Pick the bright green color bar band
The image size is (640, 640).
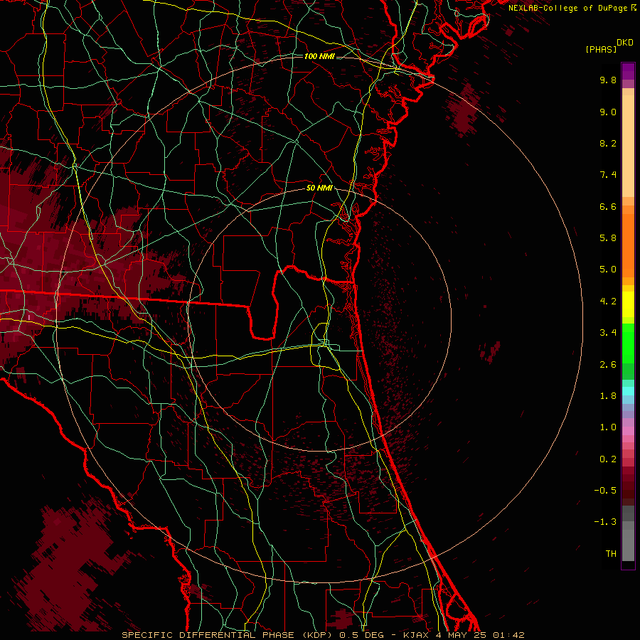tap(628, 343)
